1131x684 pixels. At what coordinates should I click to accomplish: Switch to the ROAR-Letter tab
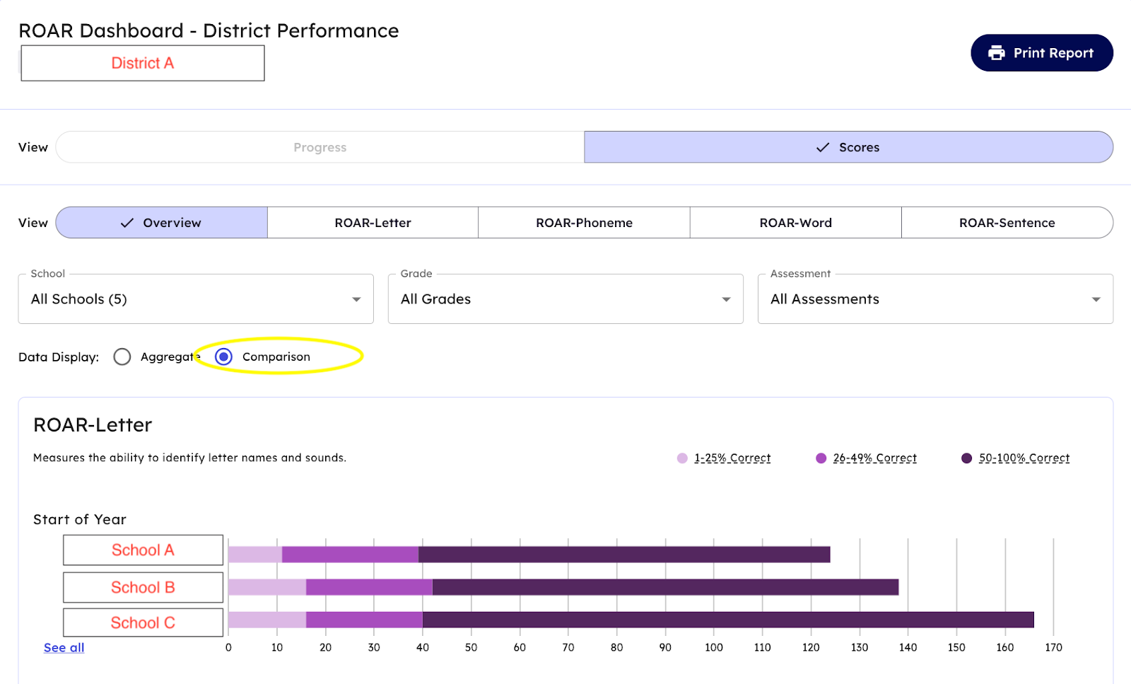pos(373,223)
